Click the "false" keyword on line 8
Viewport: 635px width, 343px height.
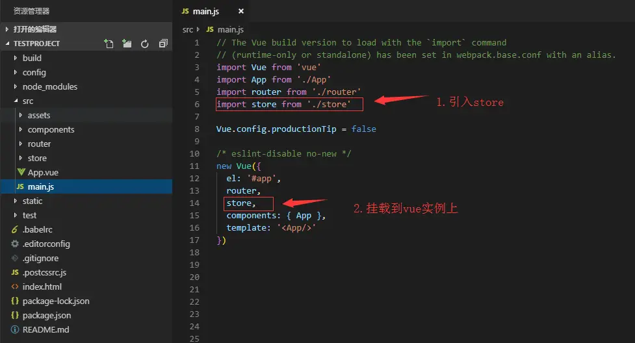tap(364, 129)
